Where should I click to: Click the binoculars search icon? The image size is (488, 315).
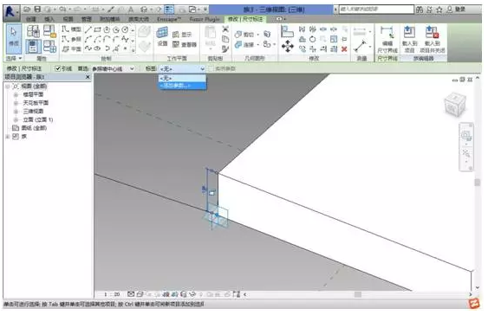point(420,10)
